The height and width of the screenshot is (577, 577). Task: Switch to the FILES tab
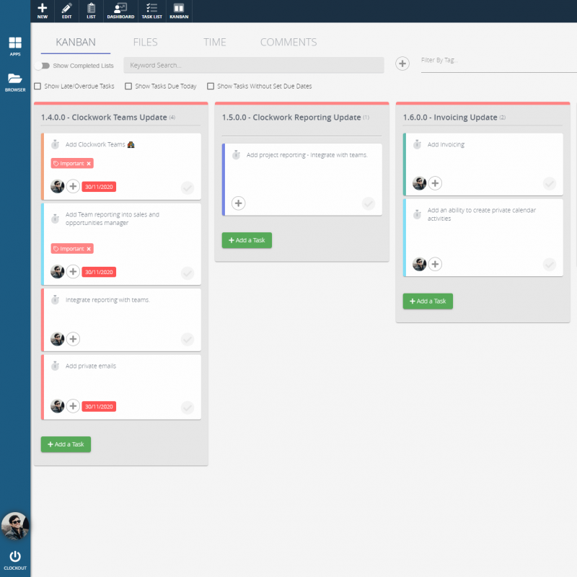146,43
